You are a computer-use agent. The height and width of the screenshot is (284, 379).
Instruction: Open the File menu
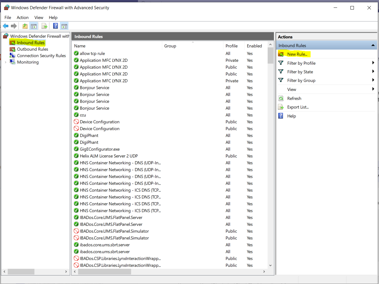(x=8, y=18)
